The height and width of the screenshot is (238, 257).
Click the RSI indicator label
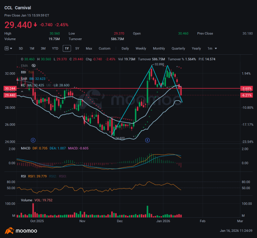pos(23,176)
